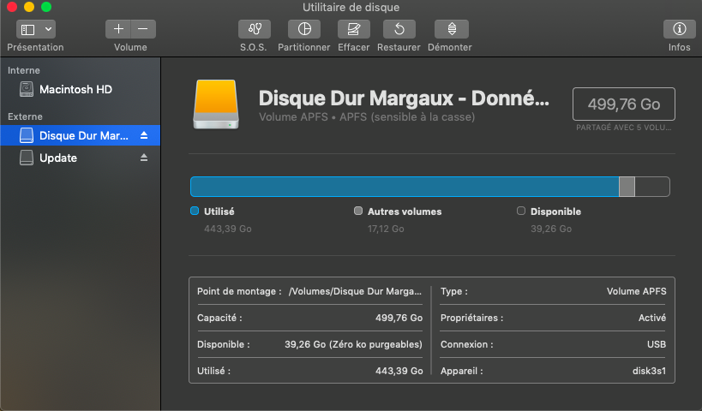Click the 499,76 Go capacity box
The width and height of the screenshot is (702, 411).
623,104
